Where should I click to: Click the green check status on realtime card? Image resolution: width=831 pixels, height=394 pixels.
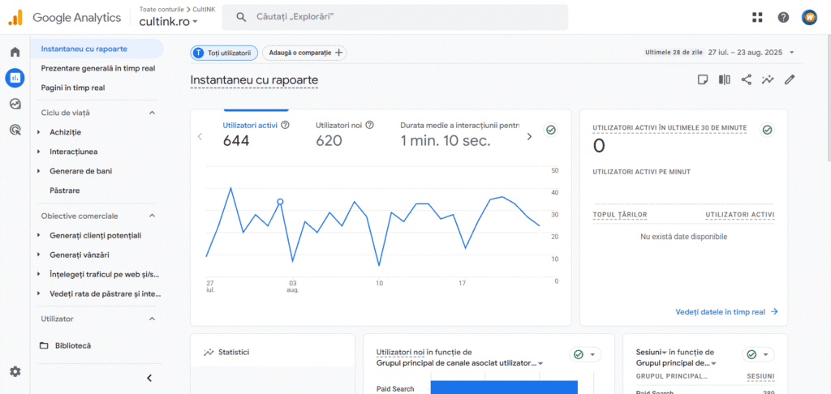tap(766, 130)
